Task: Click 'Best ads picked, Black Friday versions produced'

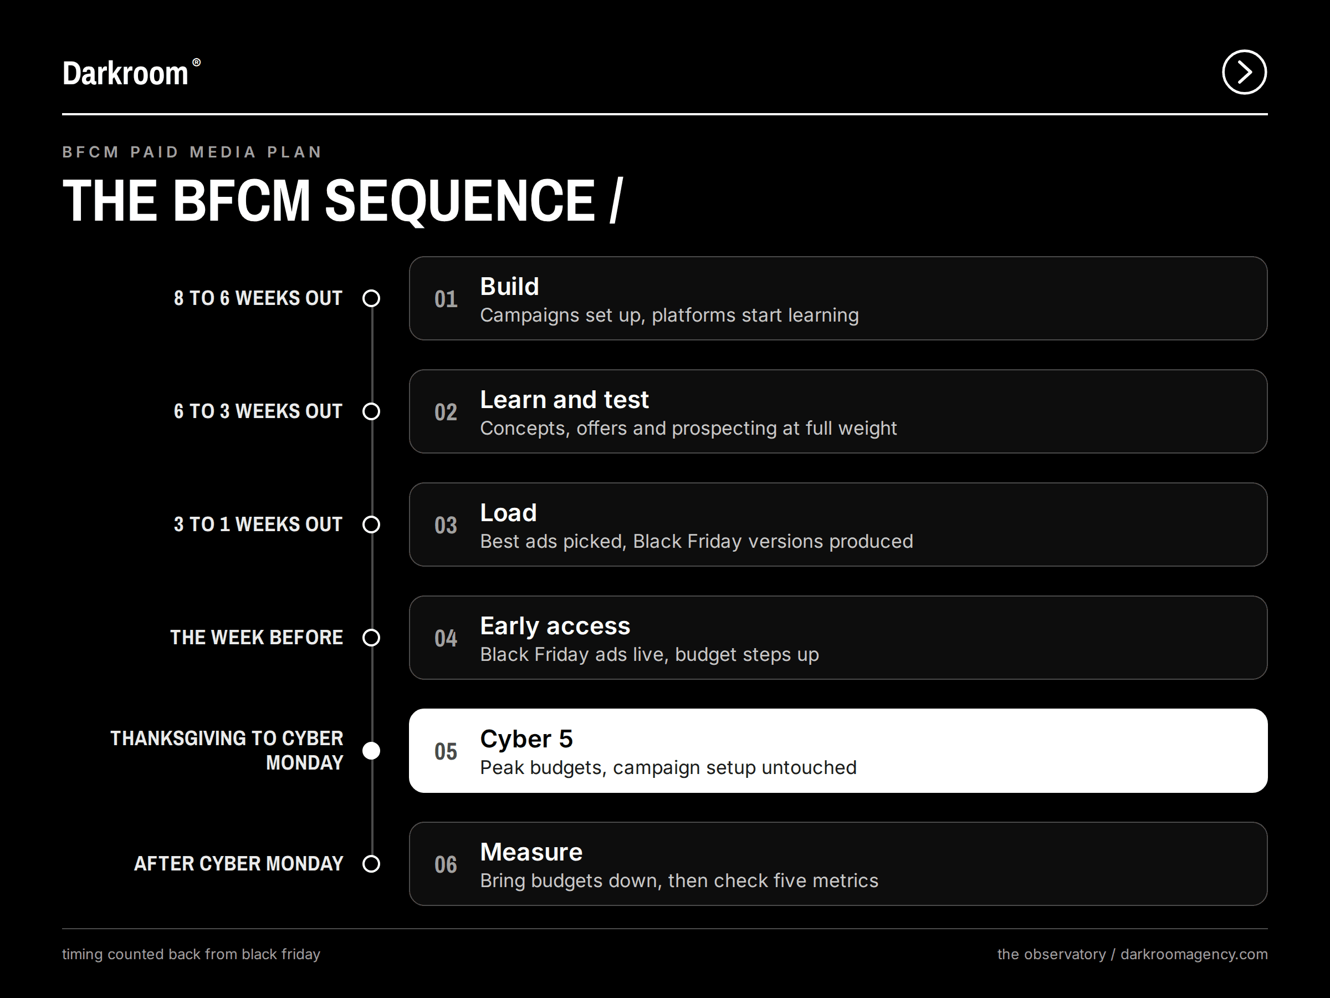Action: point(696,541)
